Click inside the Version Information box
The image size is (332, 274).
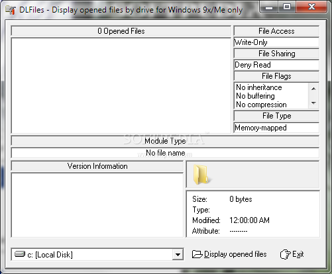[97, 205]
